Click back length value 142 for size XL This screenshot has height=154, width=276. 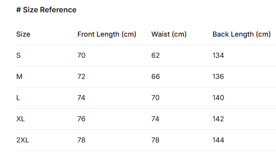[x=218, y=119]
